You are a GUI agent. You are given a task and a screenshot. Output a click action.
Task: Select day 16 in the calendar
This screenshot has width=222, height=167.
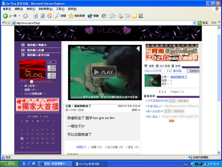pyautogui.click(x=22, y=138)
